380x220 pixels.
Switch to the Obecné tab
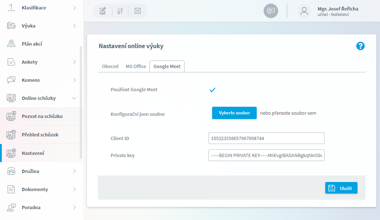click(x=110, y=66)
